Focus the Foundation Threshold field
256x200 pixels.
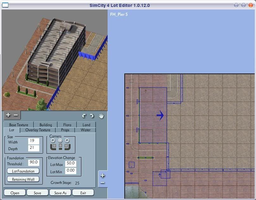34,162
